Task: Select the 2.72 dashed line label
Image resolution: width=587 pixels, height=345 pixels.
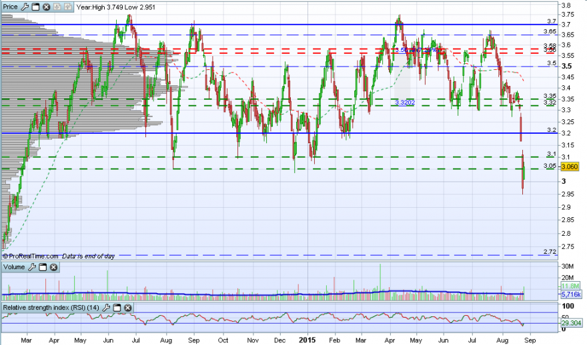Action: click(550, 252)
